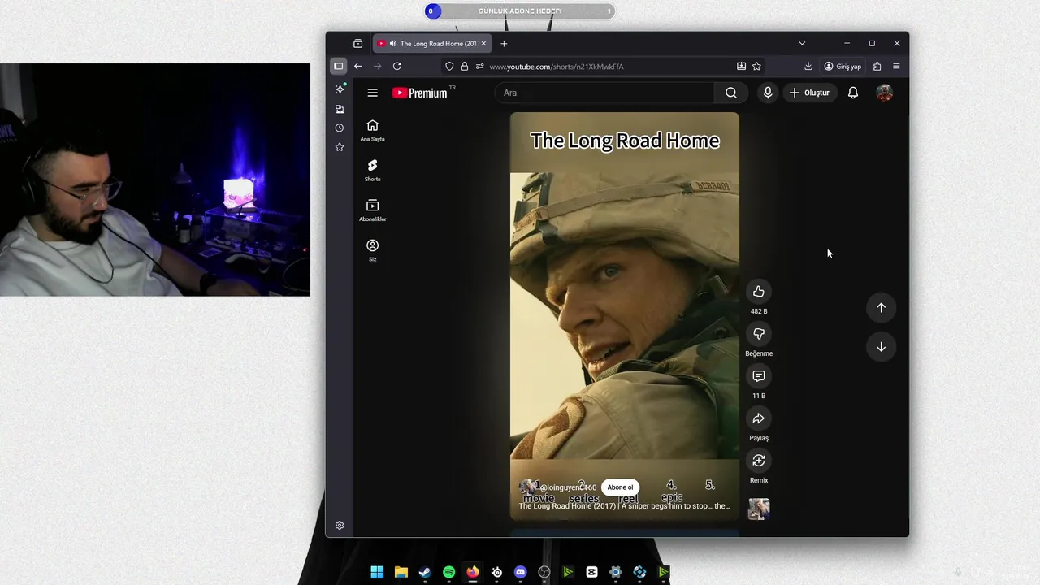Open Firefox View
Screen dimensions: 1040x585
357,43
